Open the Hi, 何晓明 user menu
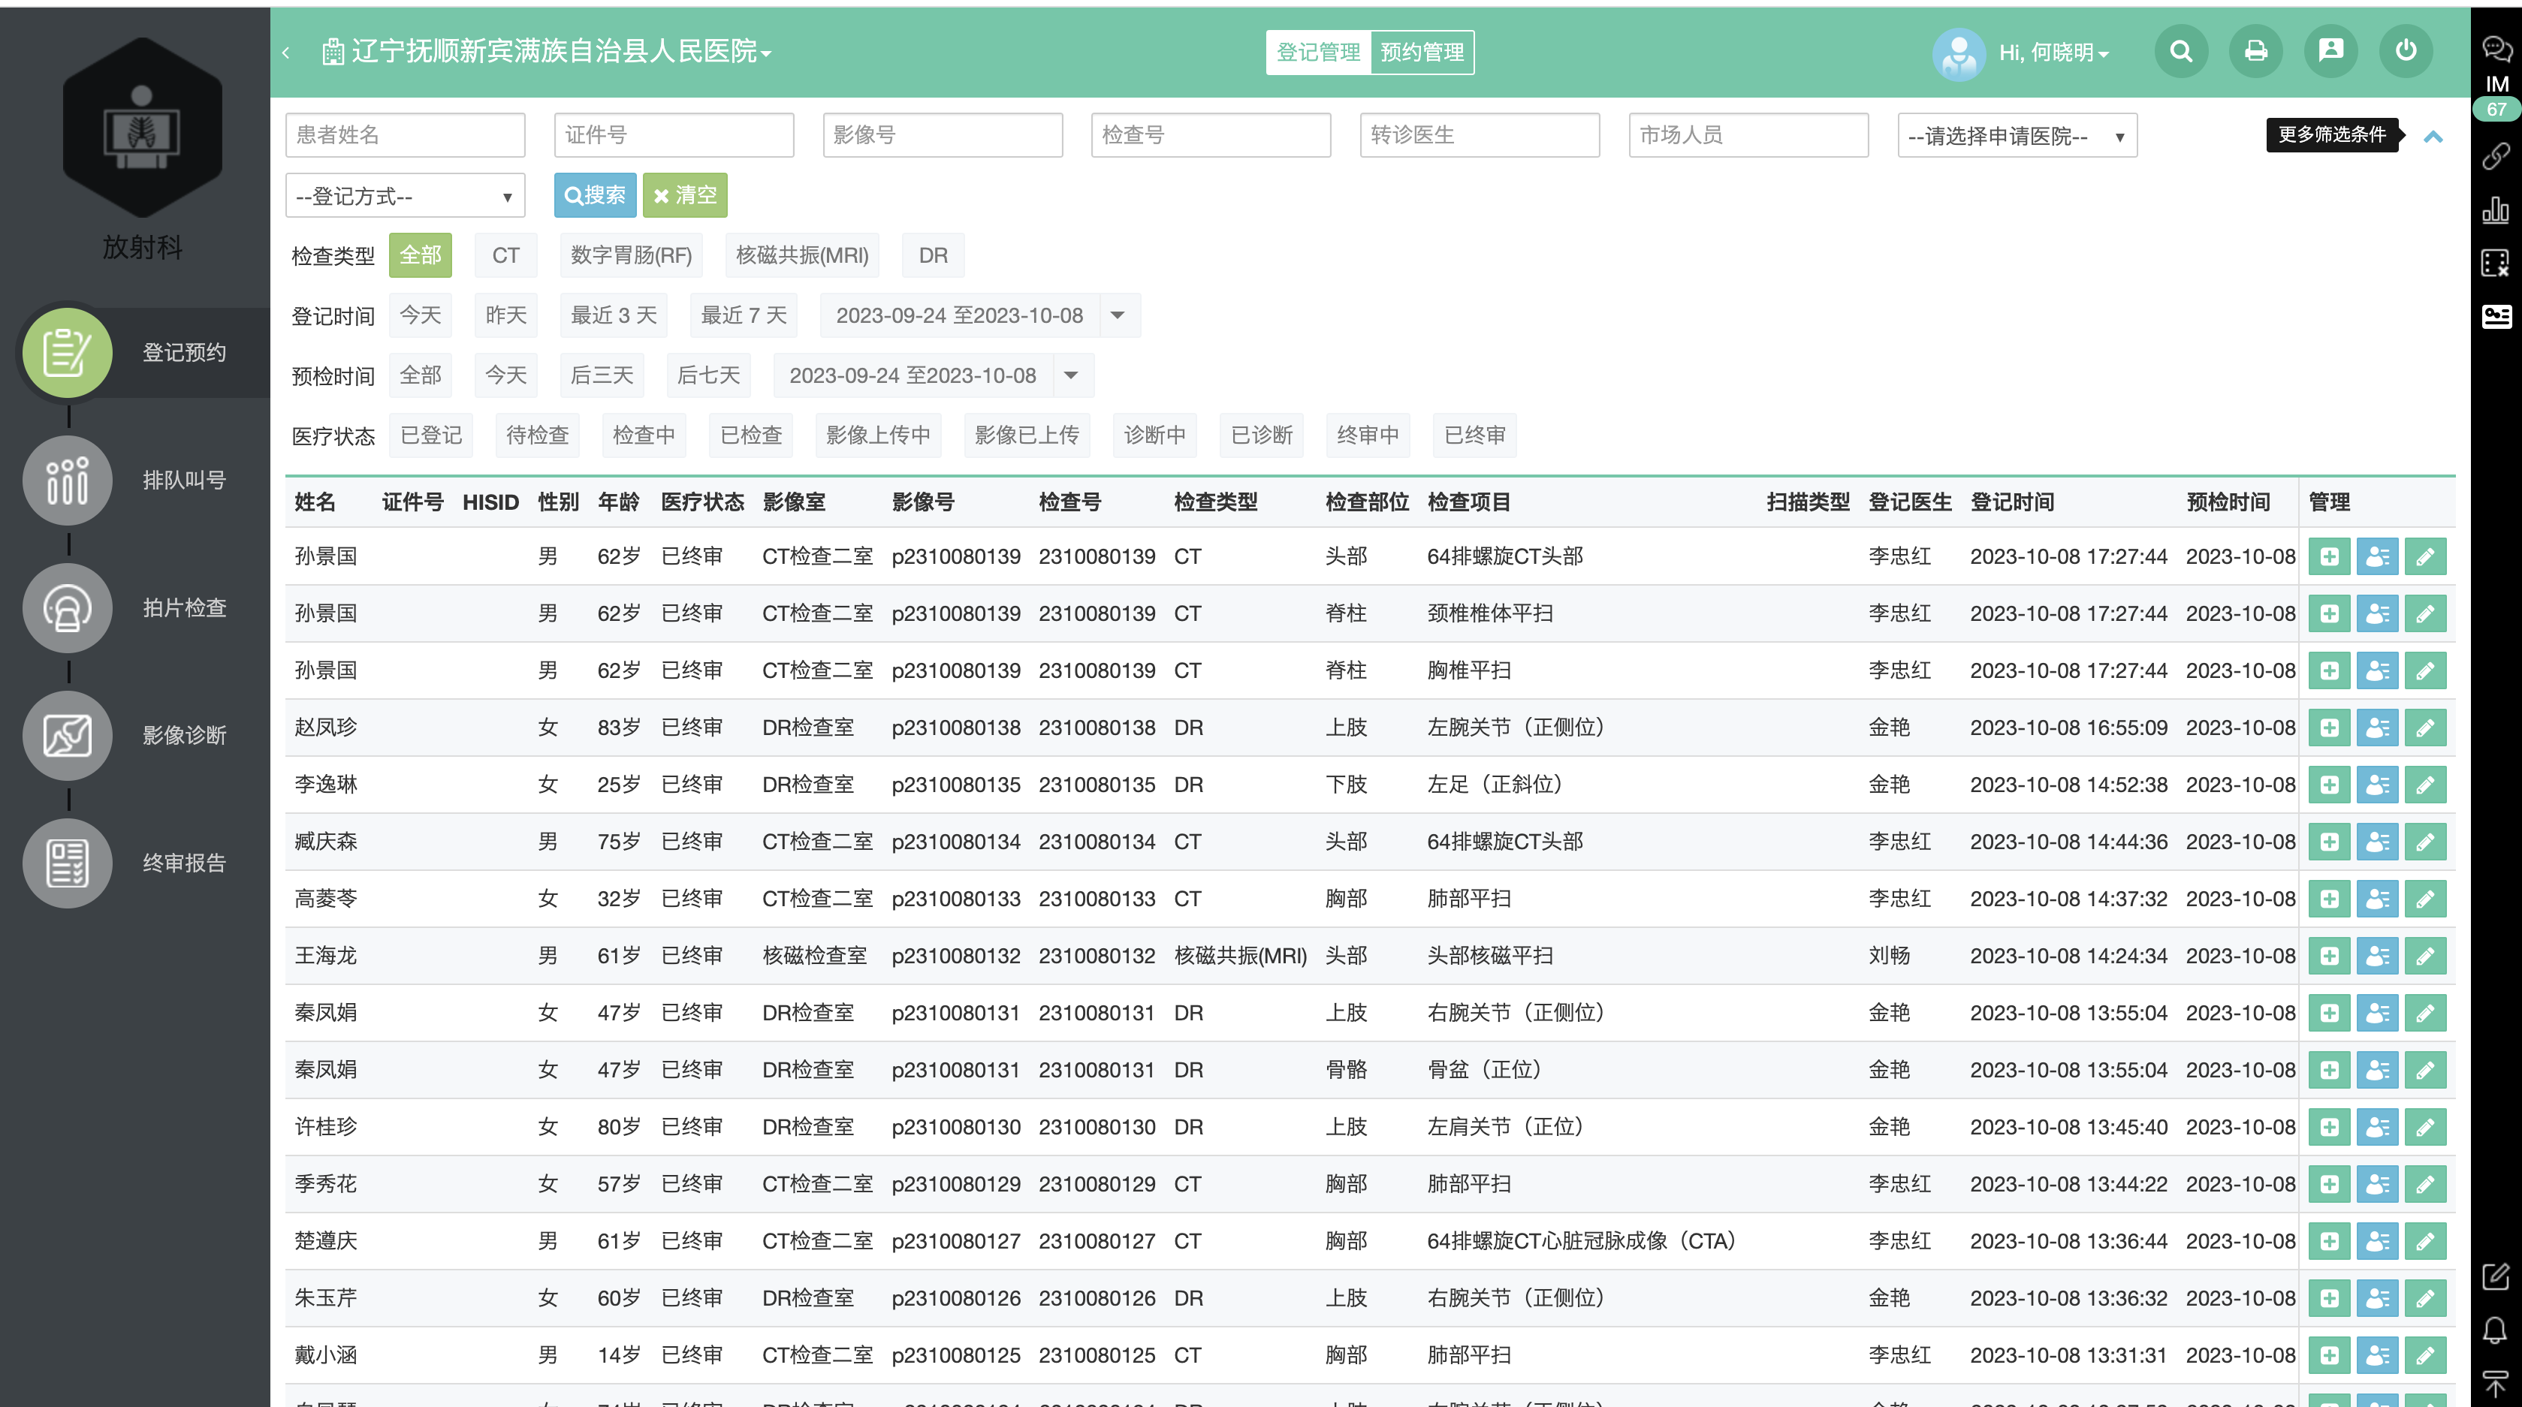 click(2053, 52)
